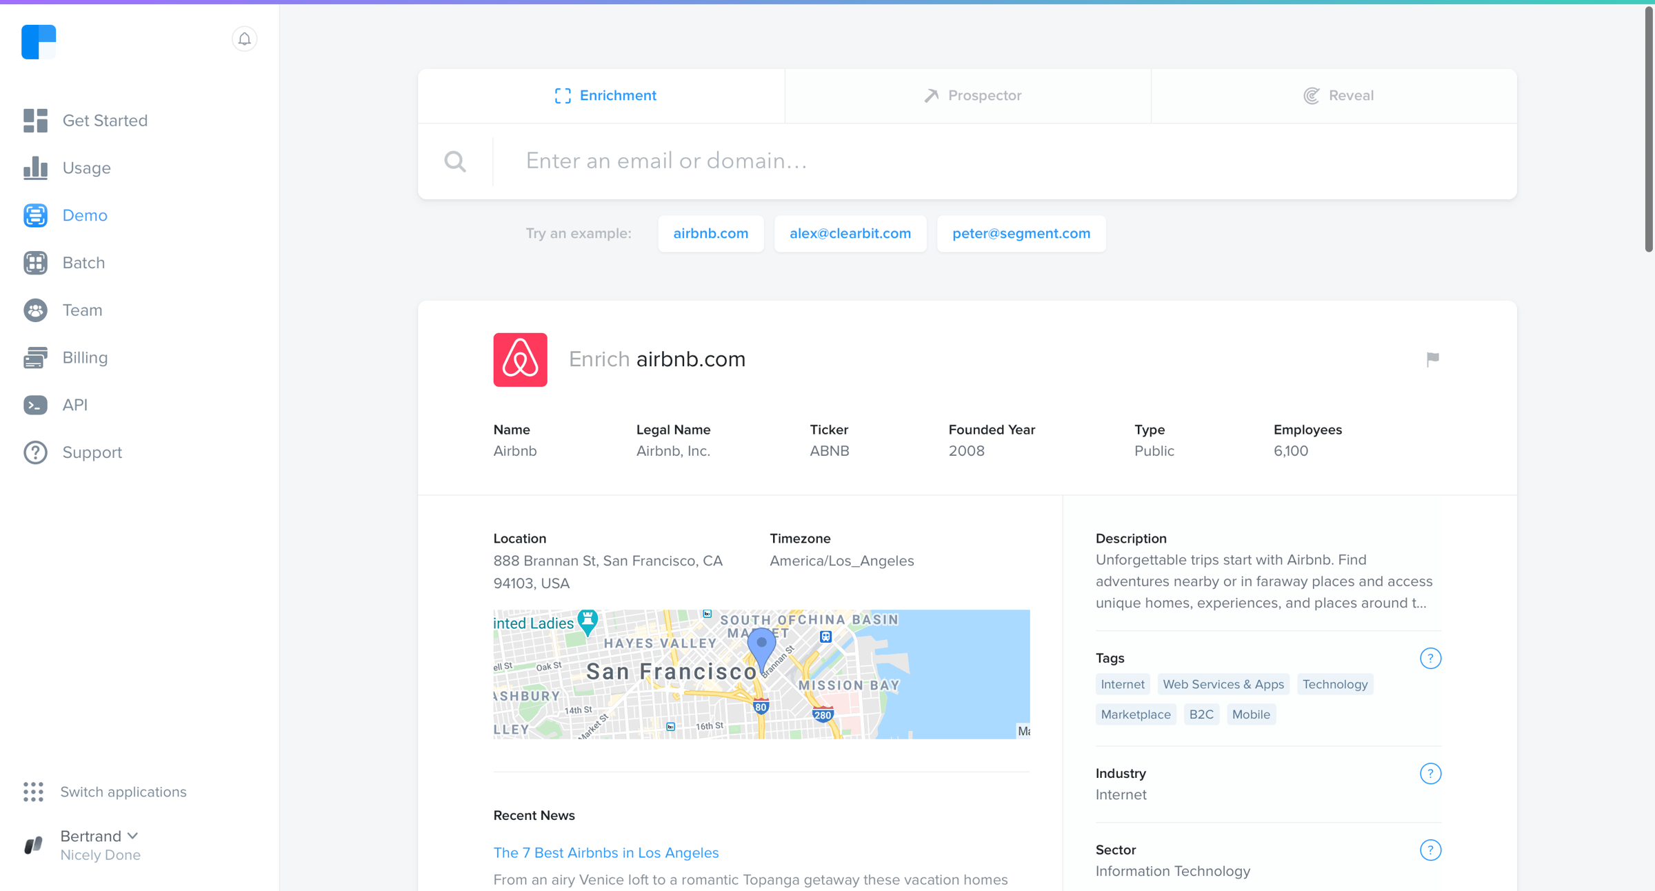This screenshot has width=1655, height=891.
Task: Focus the email or domain input
Action: click(1004, 161)
